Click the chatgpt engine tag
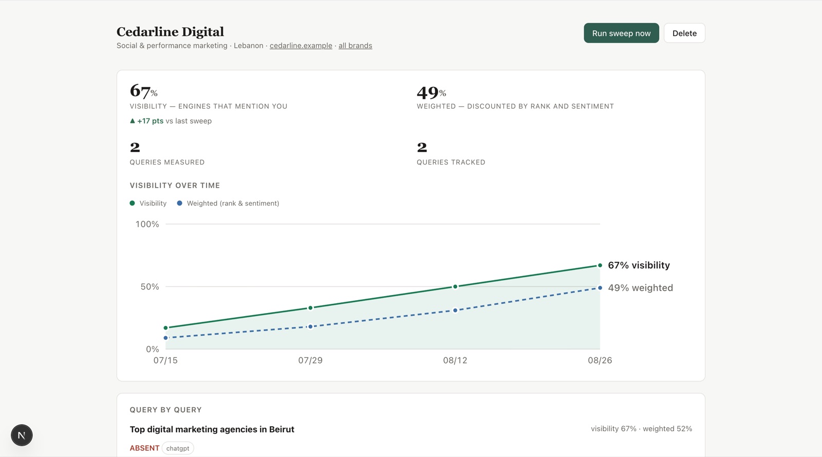 (178, 448)
